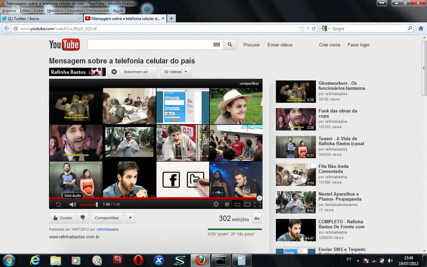
Task: Click the Procurar link
Action: click(252, 45)
